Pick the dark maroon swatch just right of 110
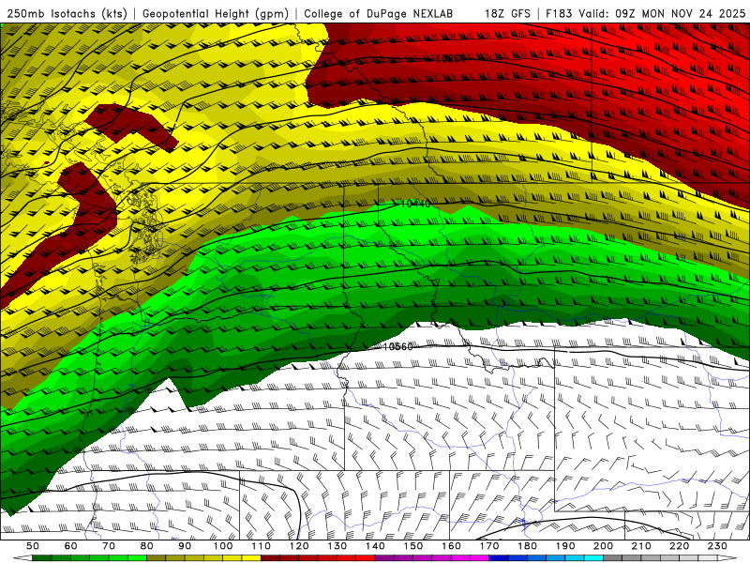 point(270,558)
